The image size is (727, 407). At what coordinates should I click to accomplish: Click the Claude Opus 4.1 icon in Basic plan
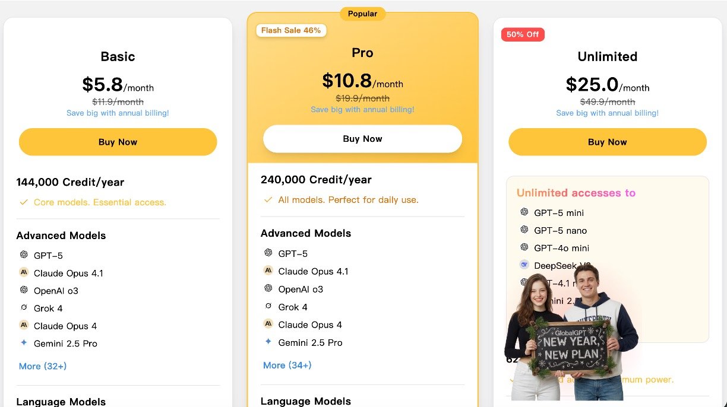(x=24, y=272)
